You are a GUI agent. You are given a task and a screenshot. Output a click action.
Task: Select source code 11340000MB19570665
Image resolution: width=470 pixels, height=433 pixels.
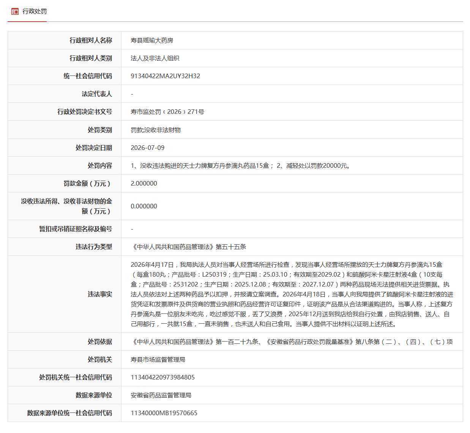coord(164,413)
